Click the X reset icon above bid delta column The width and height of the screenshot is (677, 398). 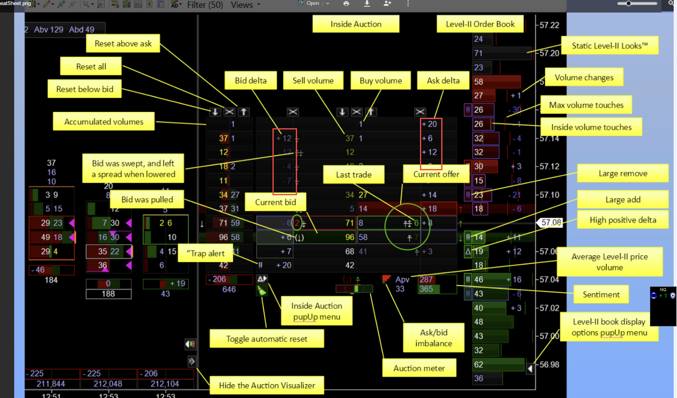click(x=293, y=112)
